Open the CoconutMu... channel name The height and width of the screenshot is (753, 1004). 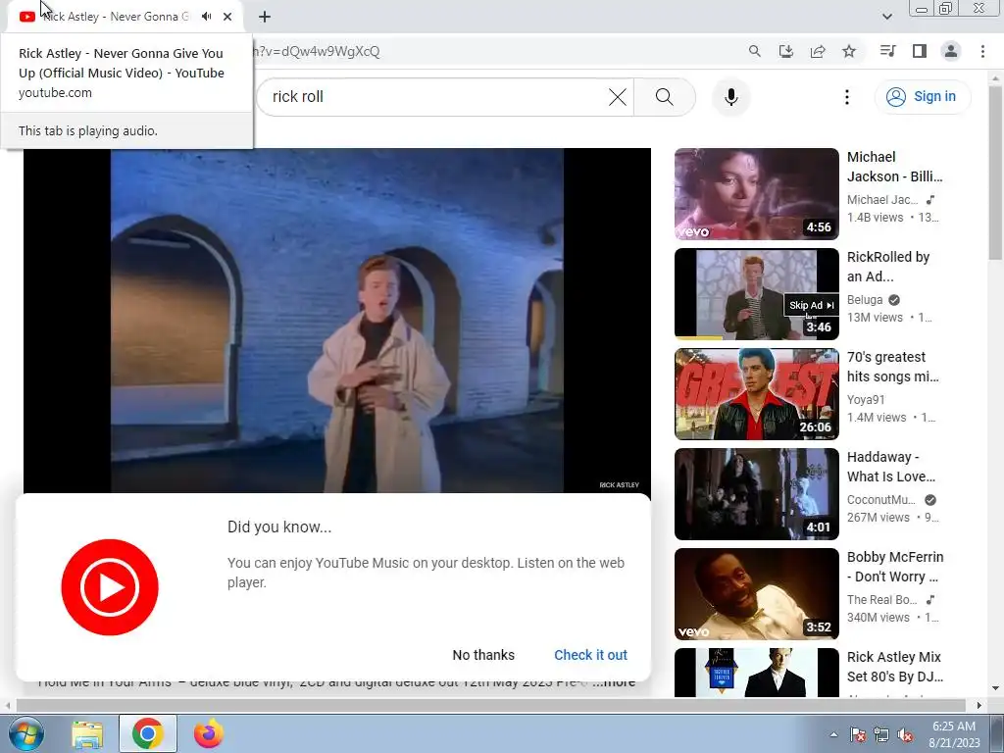coord(881,499)
